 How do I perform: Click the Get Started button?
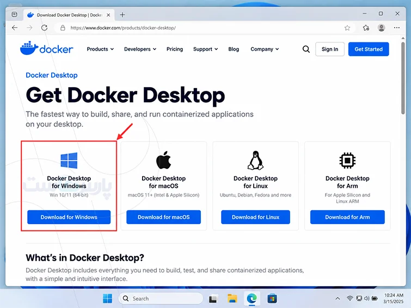tap(369, 49)
